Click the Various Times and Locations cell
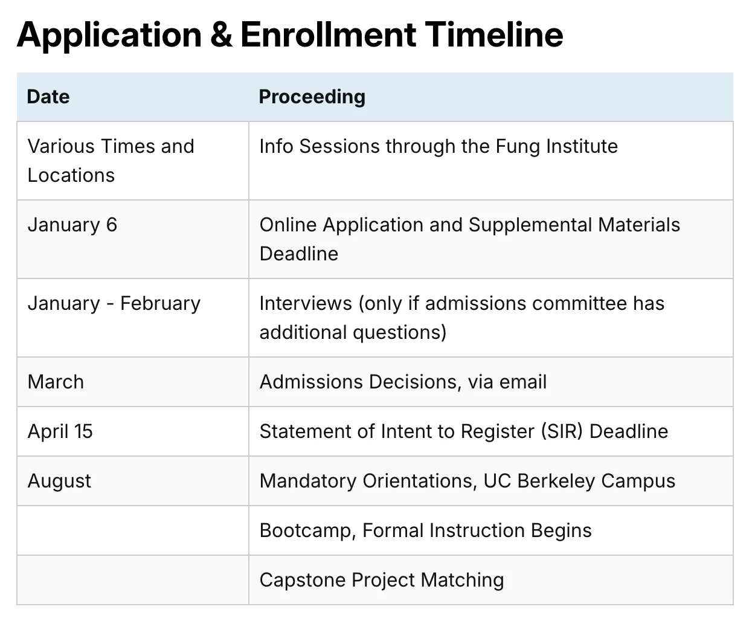The height and width of the screenshot is (621, 755). pos(111,160)
